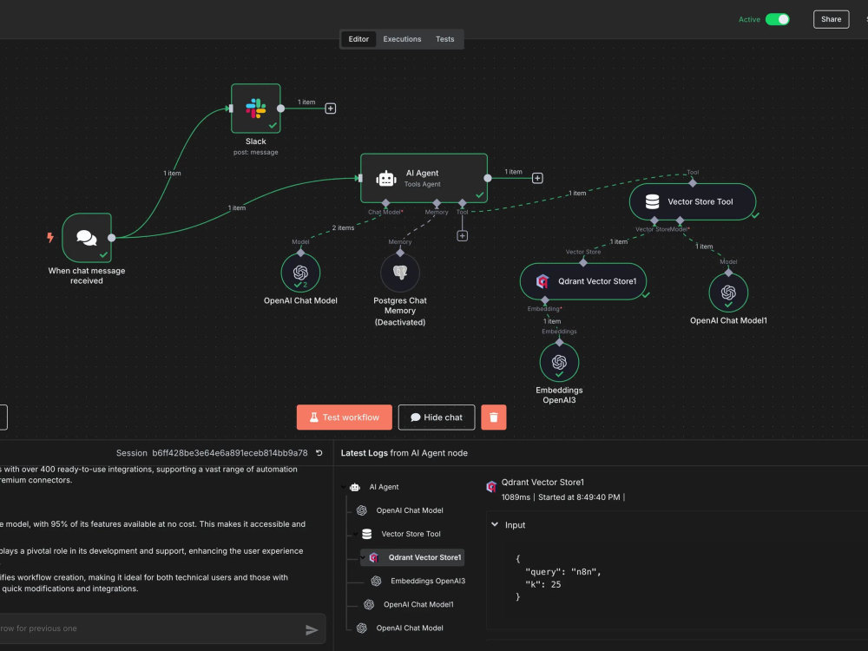Delete workflow data with the trash button
Viewport: 868px width, 651px height.
click(x=494, y=418)
